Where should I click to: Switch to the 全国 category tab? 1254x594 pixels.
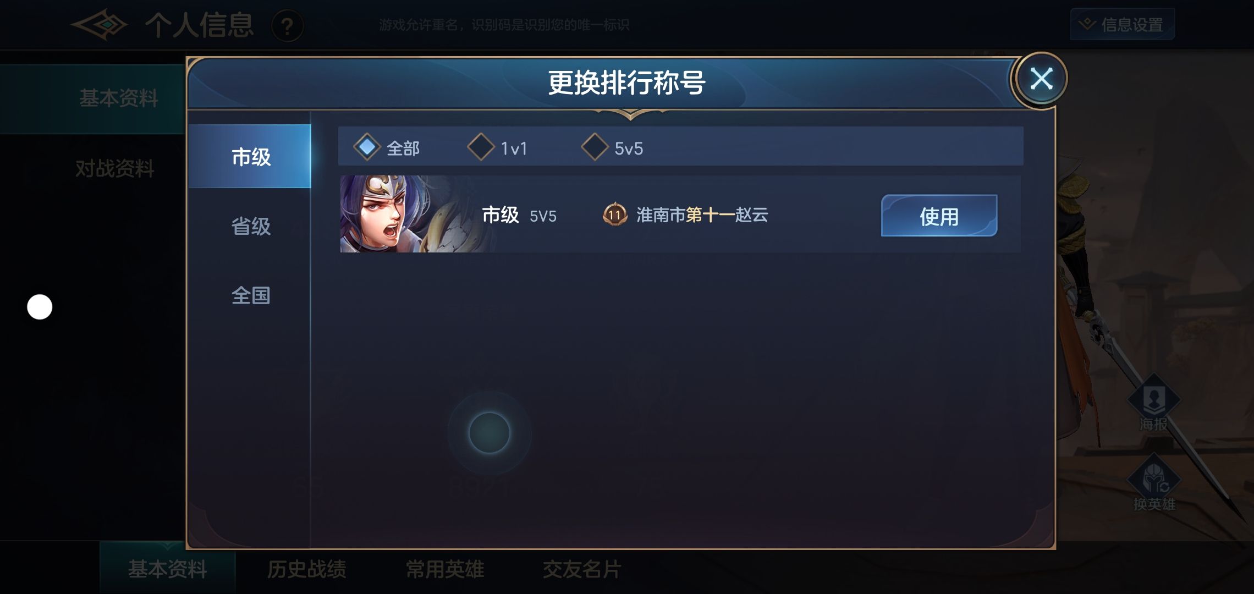tap(251, 295)
